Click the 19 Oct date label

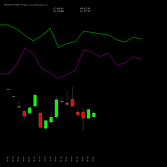(66, 159)
